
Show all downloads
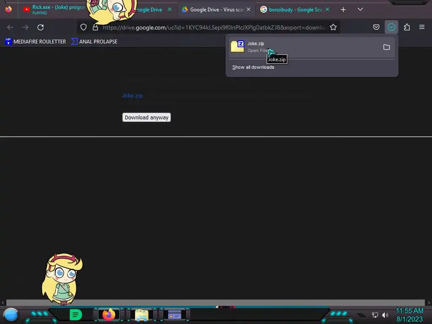click(x=253, y=67)
